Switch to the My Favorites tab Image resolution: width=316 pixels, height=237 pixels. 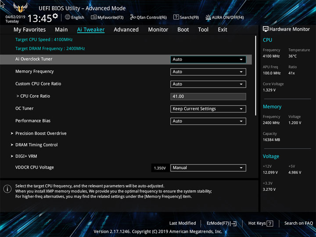tap(30, 30)
